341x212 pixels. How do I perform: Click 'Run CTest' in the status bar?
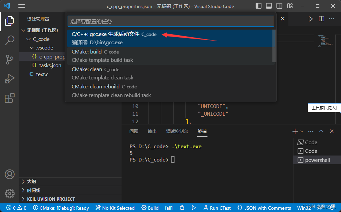point(217,208)
